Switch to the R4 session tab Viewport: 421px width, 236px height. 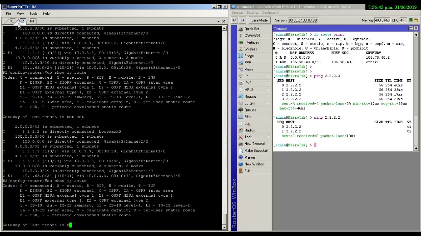32,21
